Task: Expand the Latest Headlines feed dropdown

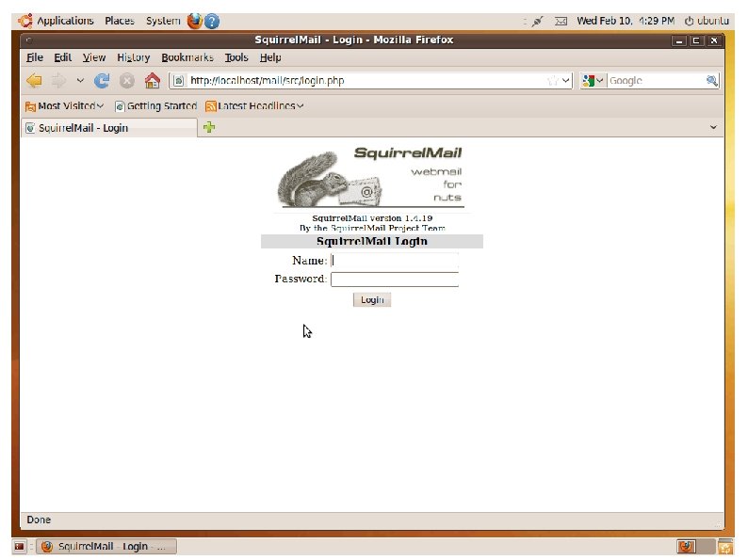Action: (254, 105)
